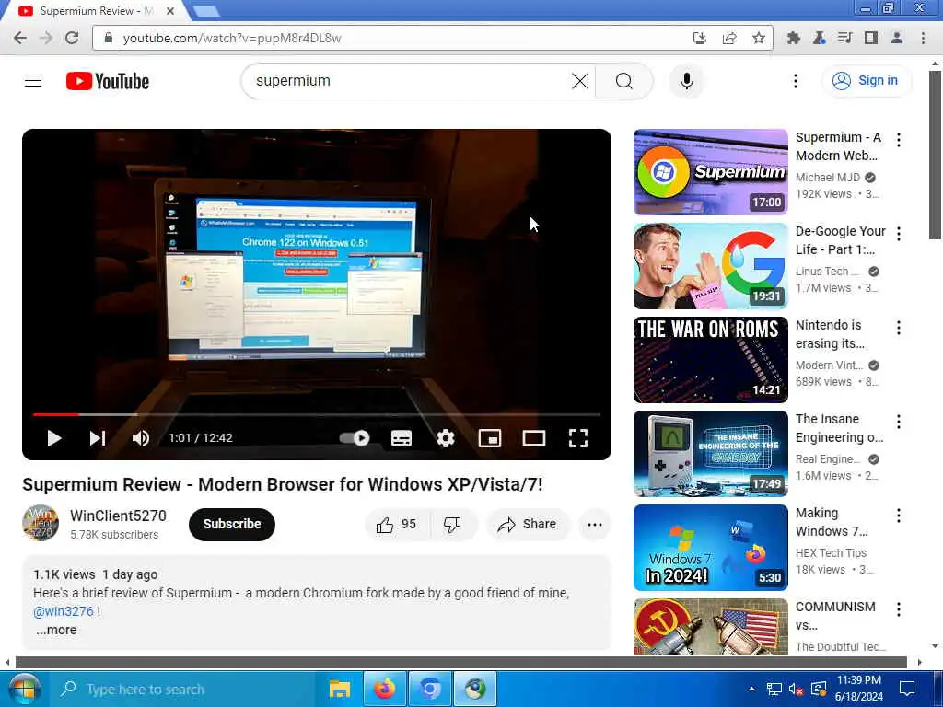Show hidden system tray icons
Viewport: 943px width, 707px height.
point(751,689)
